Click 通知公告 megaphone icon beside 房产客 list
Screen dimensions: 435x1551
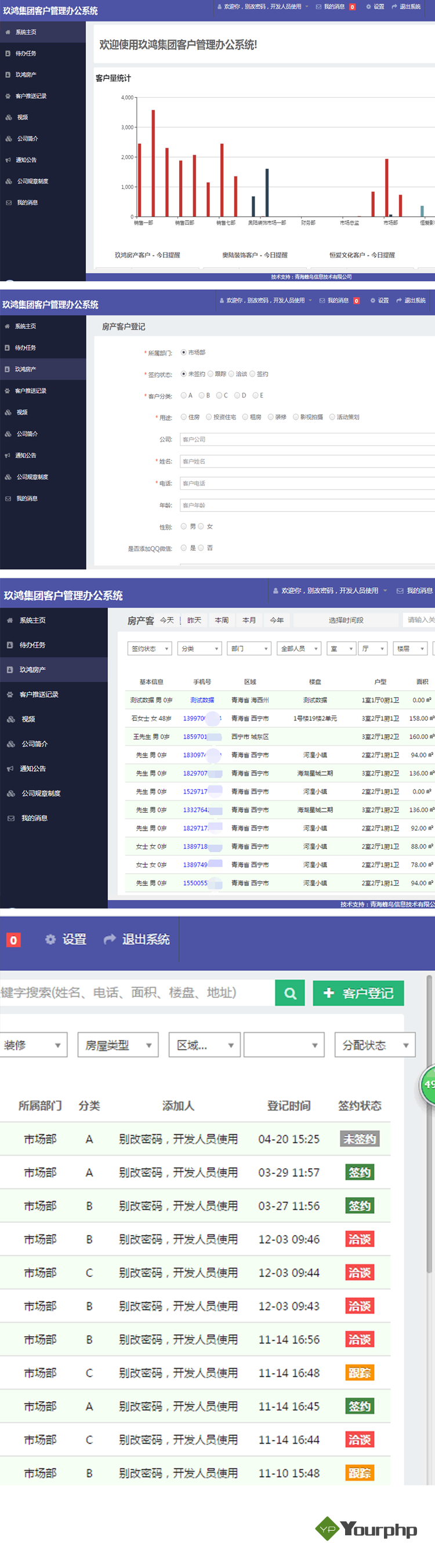coord(10,769)
